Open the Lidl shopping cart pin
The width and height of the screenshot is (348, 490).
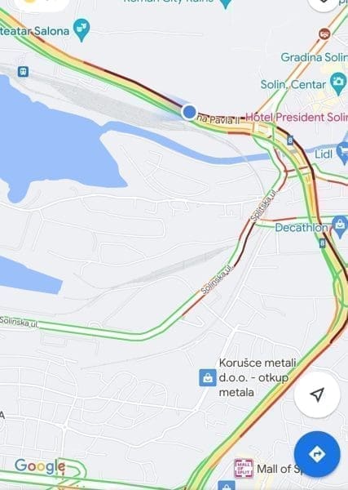(x=342, y=154)
